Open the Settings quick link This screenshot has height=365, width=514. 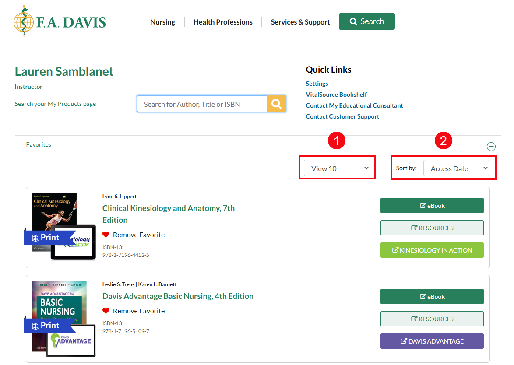(x=317, y=84)
